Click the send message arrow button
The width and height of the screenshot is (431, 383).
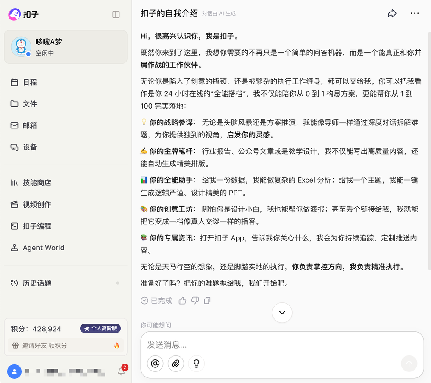point(409,363)
